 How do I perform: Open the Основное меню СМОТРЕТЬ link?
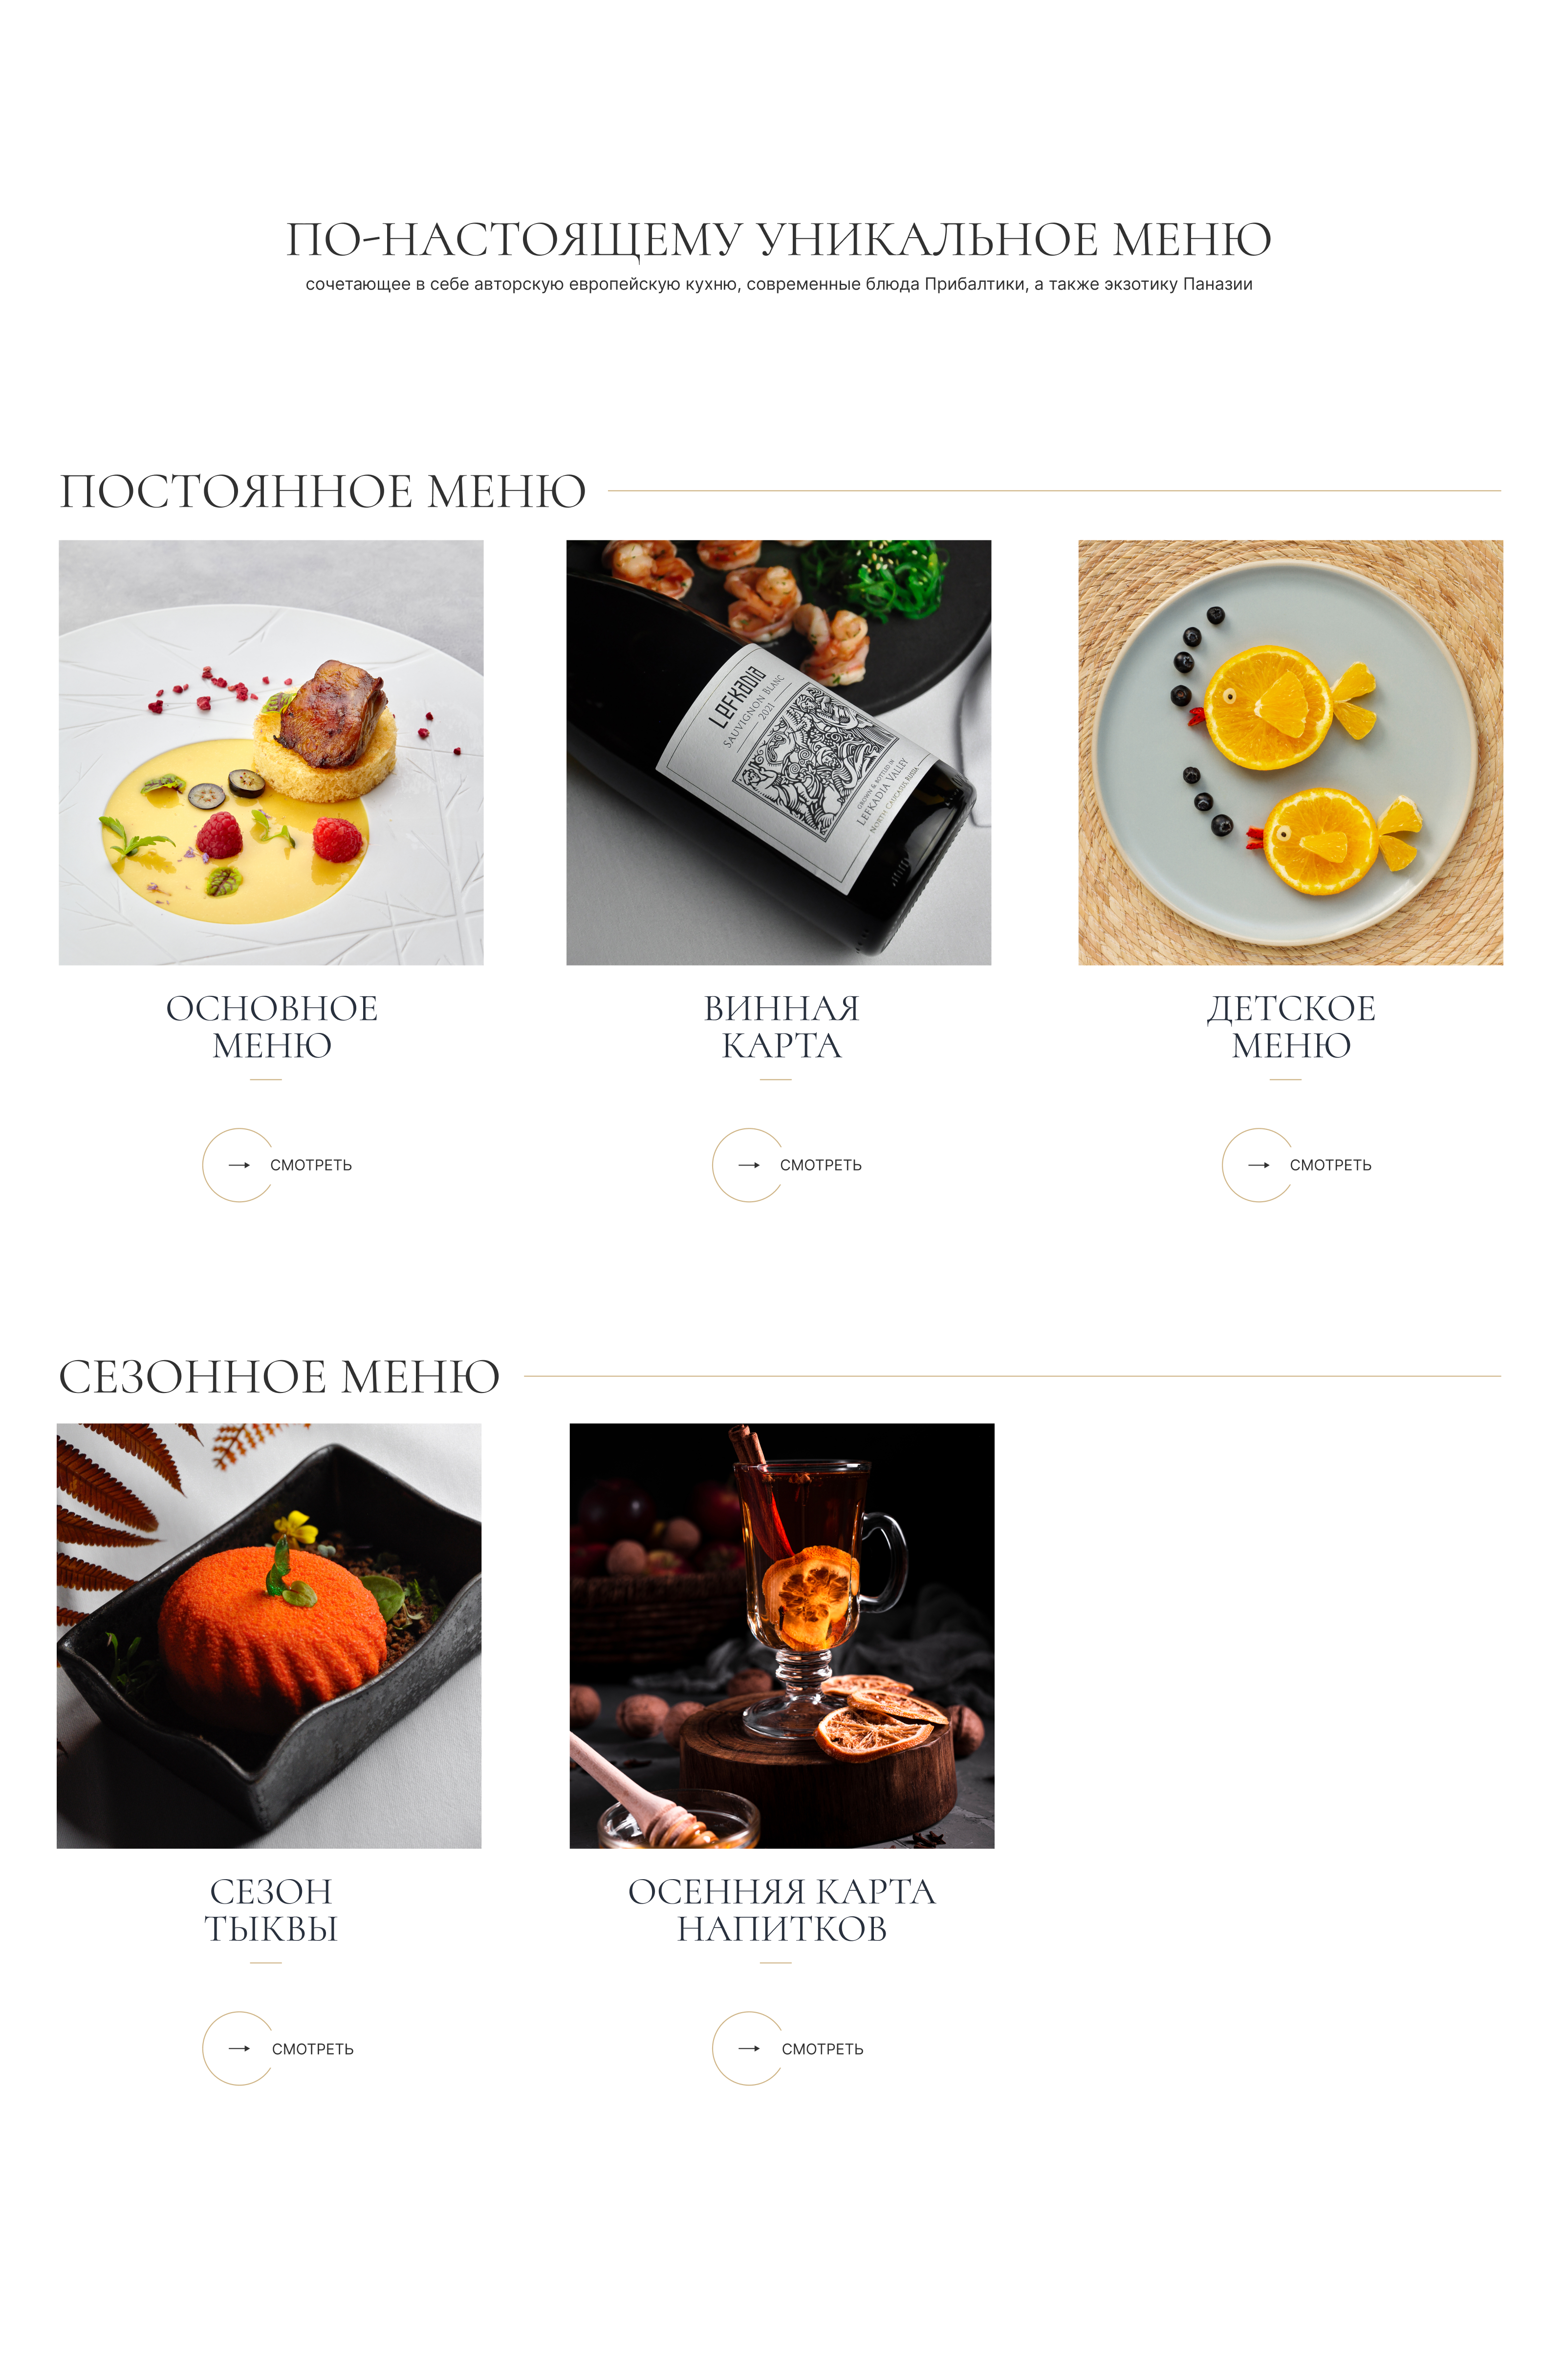tap(311, 1165)
